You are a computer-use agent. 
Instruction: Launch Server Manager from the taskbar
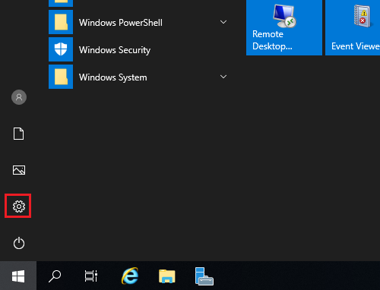(x=204, y=276)
